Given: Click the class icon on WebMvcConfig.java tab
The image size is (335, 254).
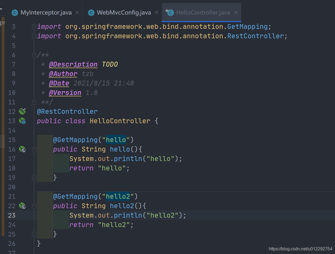Looking at the screenshot, I should pyautogui.click(x=92, y=12).
